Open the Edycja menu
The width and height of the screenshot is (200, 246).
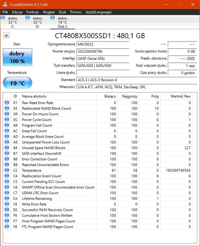coord(17,12)
